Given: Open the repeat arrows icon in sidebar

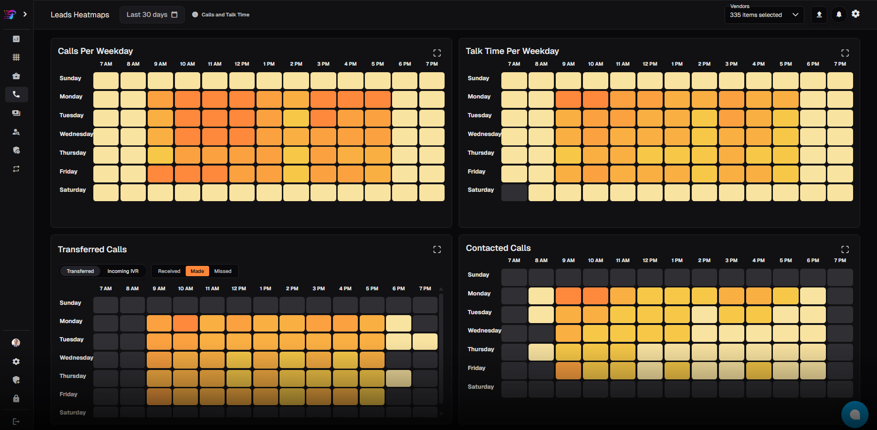Looking at the screenshot, I should pyautogui.click(x=16, y=169).
